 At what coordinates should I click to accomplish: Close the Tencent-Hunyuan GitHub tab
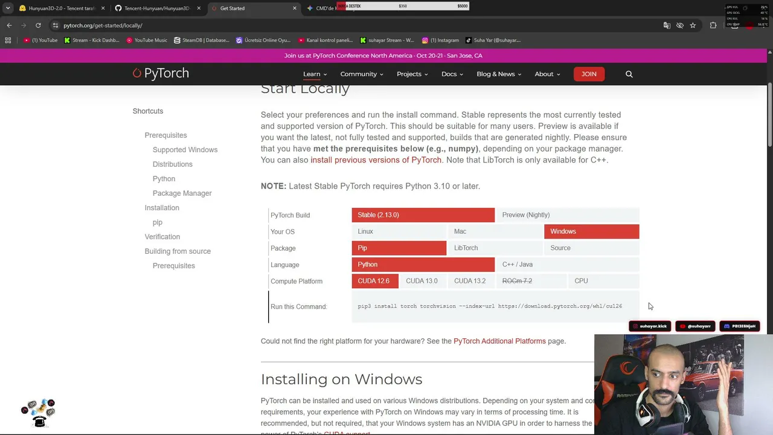tap(199, 8)
